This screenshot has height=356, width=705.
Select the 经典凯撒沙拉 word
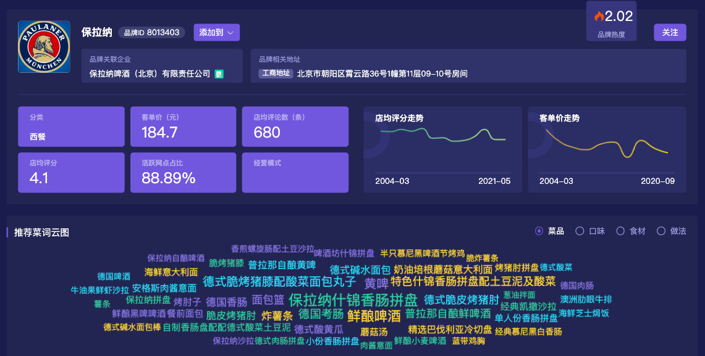tap(528, 307)
